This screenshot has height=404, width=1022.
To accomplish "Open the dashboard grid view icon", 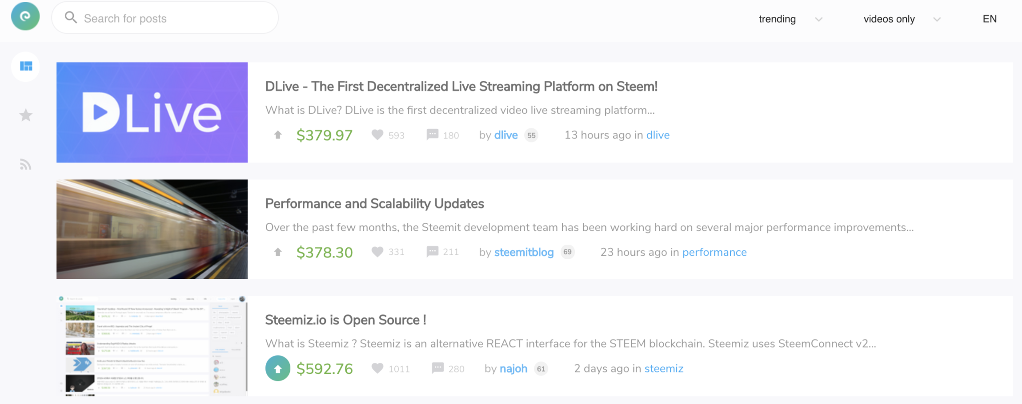I will point(26,67).
